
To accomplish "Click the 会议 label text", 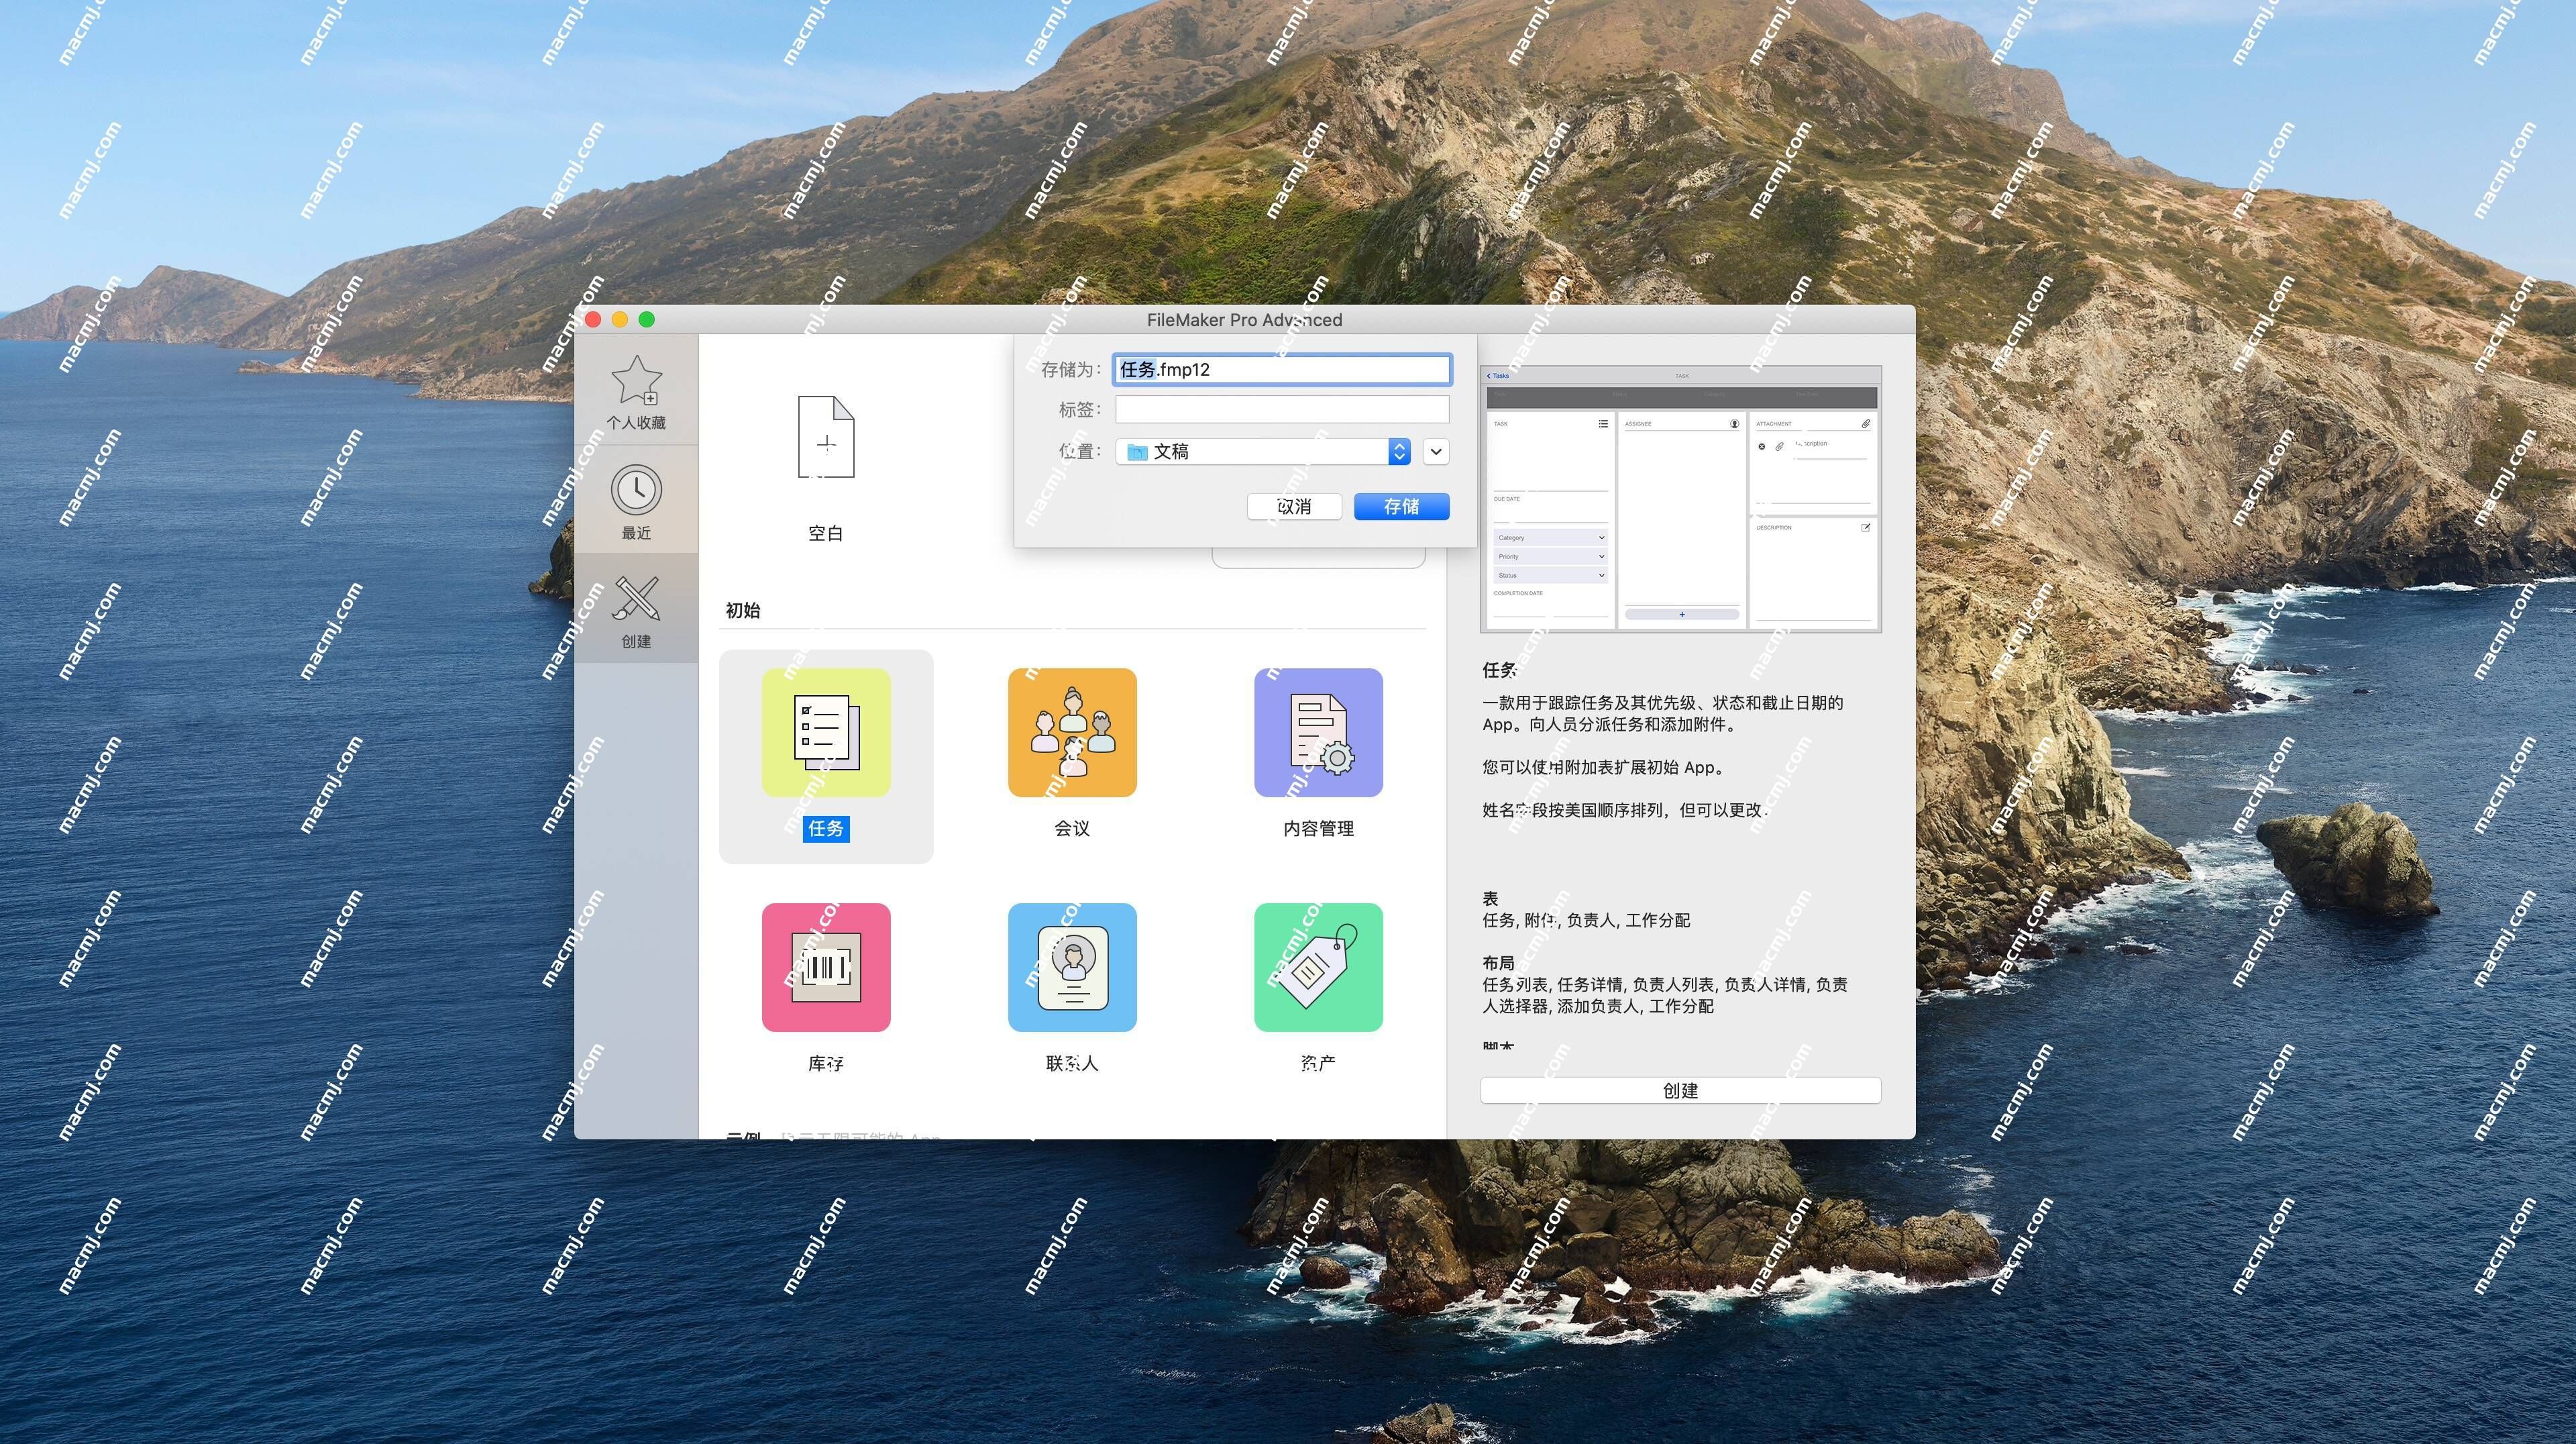I will pos(1072,829).
